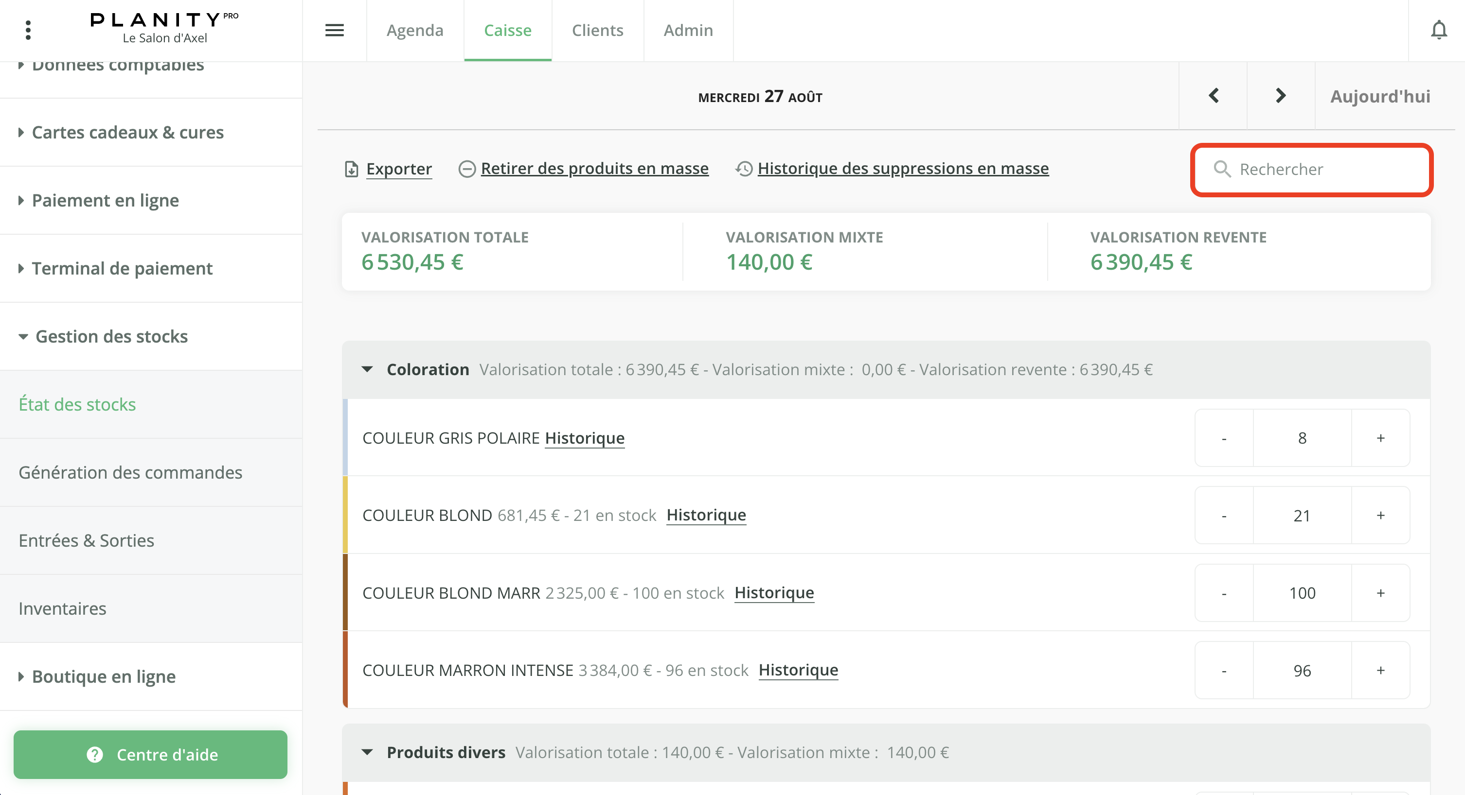Image resolution: width=1465 pixels, height=795 pixels.
Task: Navigate to next day with right arrow
Action: (1280, 95)
